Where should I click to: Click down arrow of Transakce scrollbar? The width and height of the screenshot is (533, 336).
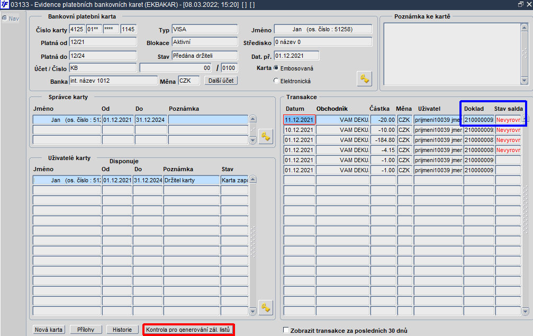click(526, 311)
